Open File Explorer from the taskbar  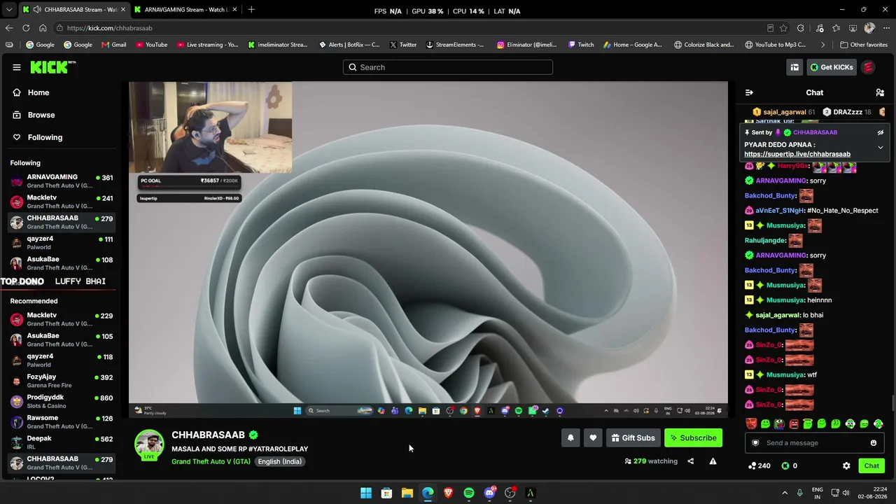tap(407, 493)
